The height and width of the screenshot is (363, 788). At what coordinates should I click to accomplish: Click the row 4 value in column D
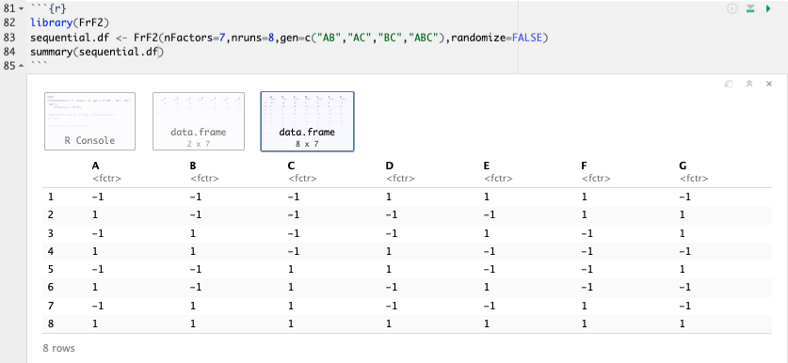[x=388, y=251]
